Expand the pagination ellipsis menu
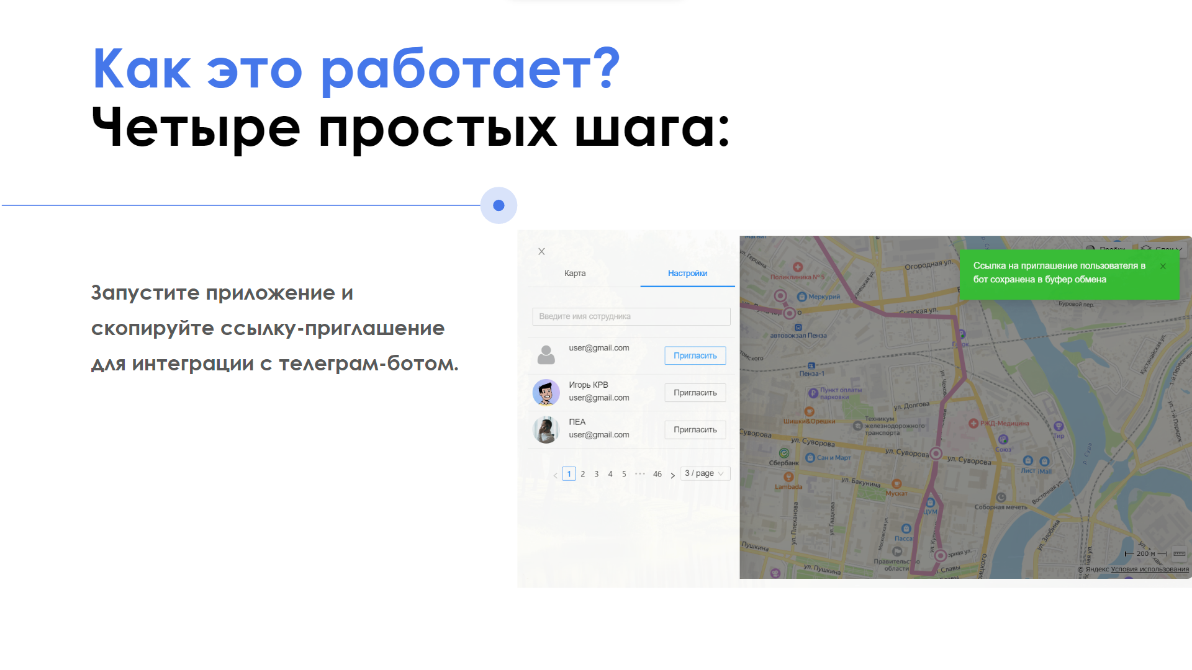 click(642, 473)
